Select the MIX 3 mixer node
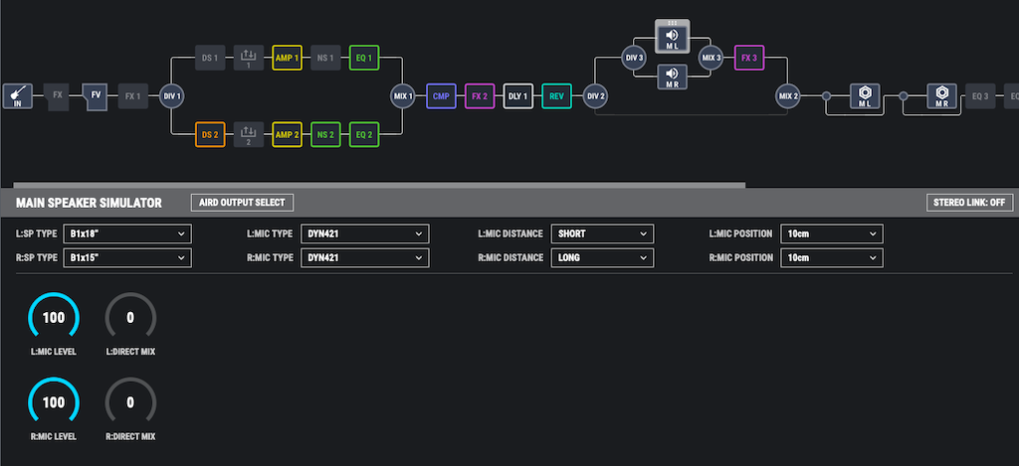Screen dimensions: 1019x466 point(711,58)
